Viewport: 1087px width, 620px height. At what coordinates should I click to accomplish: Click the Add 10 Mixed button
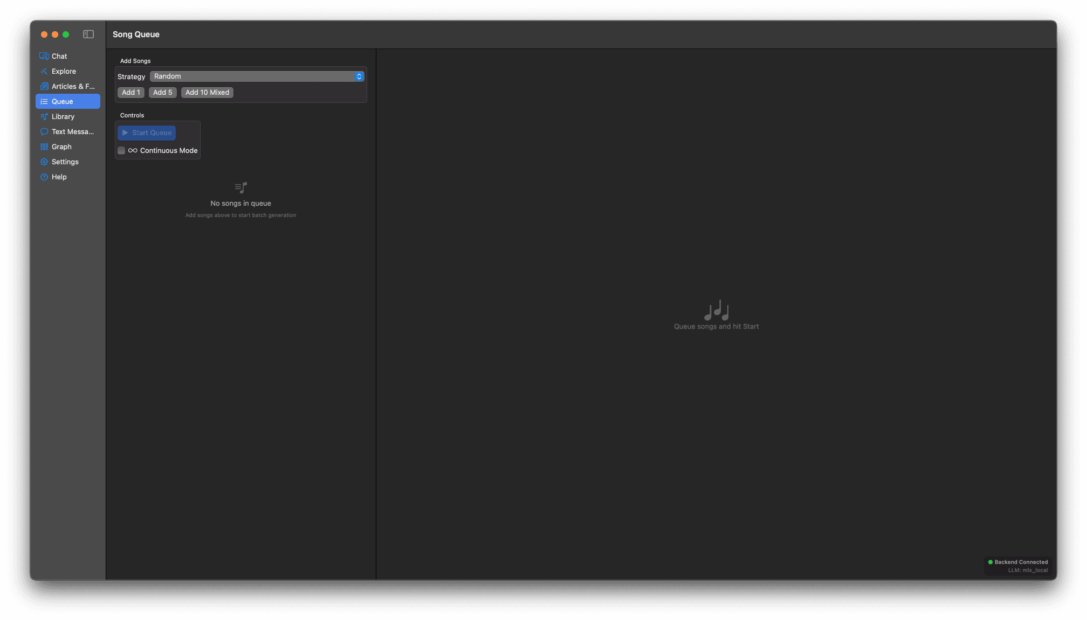pos(208,93)
